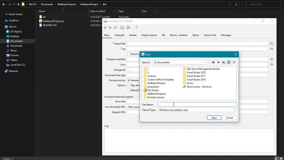Click the File Name input field

coord(197,104)
